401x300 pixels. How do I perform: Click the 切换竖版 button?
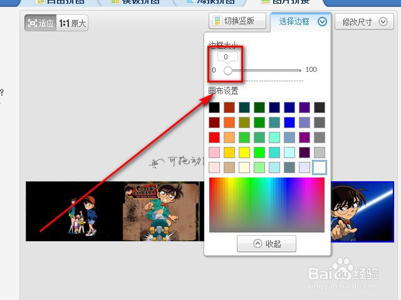237,21
